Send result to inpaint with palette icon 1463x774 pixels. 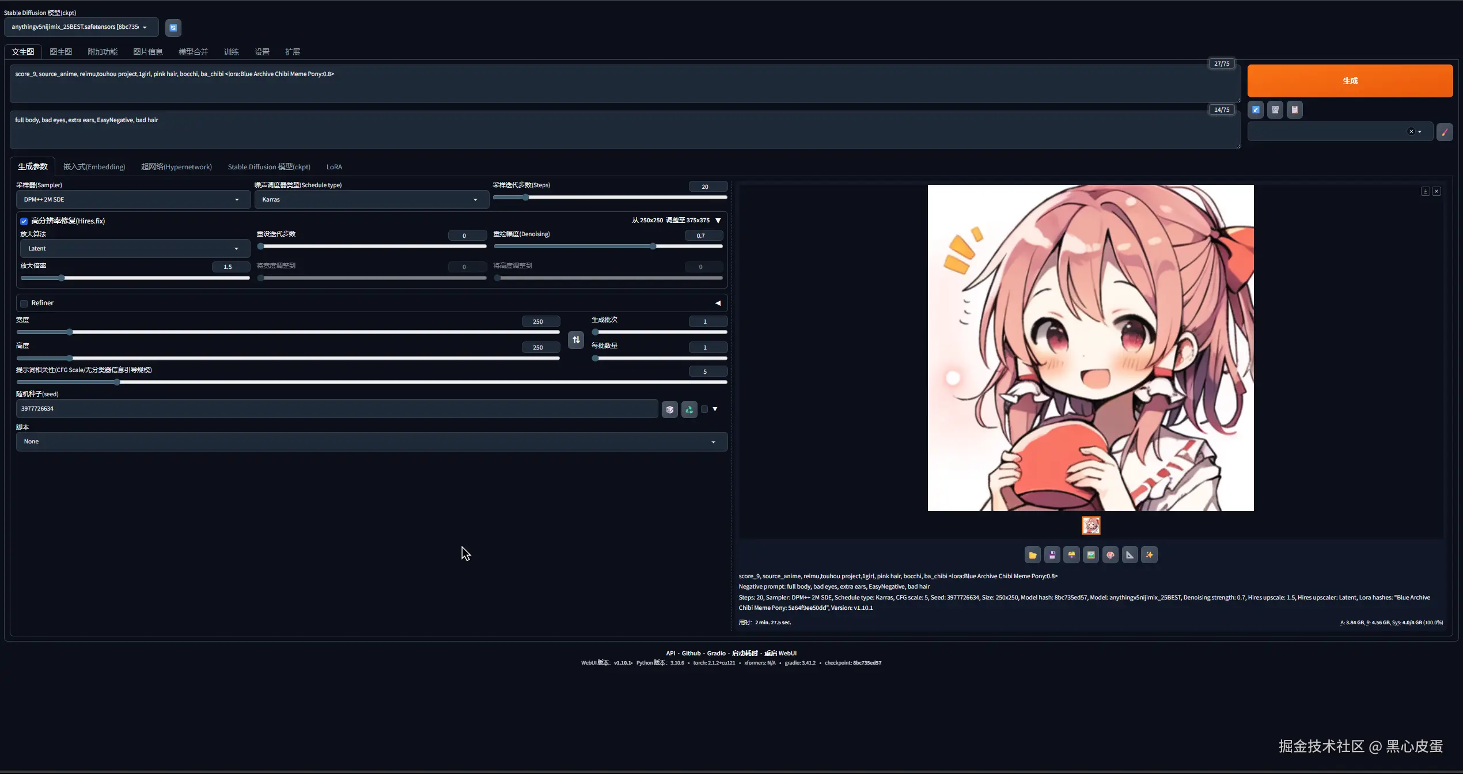tap(1110, 555)
